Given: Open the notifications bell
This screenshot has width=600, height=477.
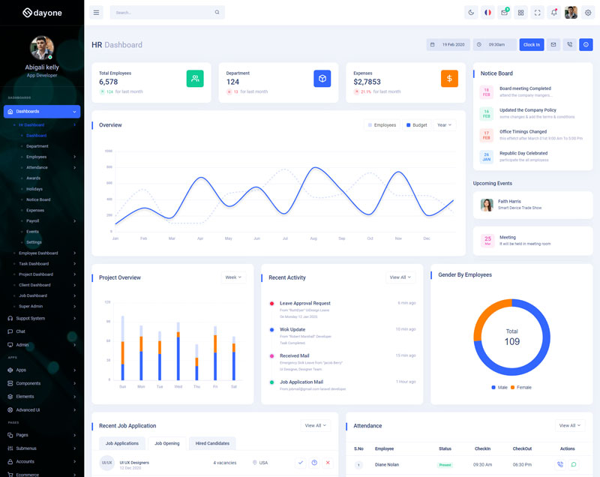Looking at the screenshot, I should point(554,12).
